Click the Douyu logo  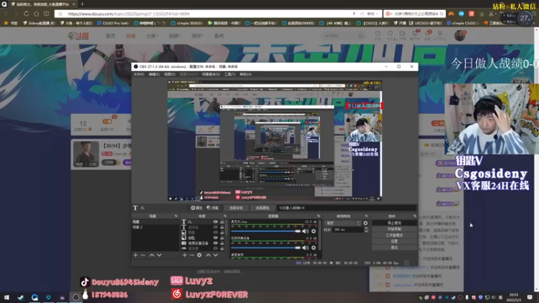[79, 36]
